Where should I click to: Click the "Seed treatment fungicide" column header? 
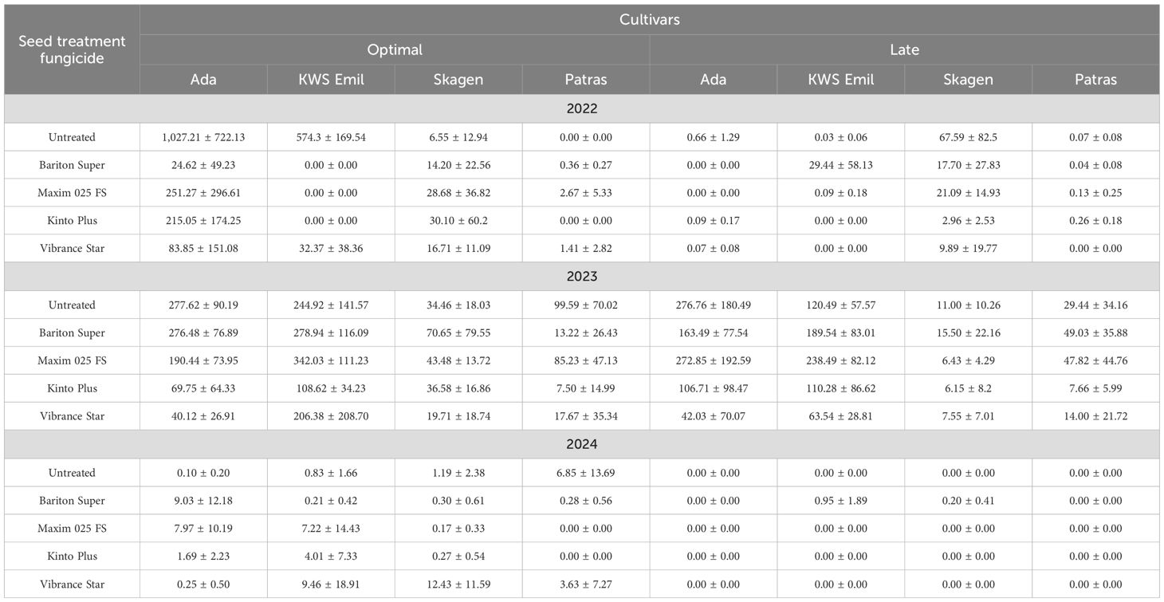point(72,49)
